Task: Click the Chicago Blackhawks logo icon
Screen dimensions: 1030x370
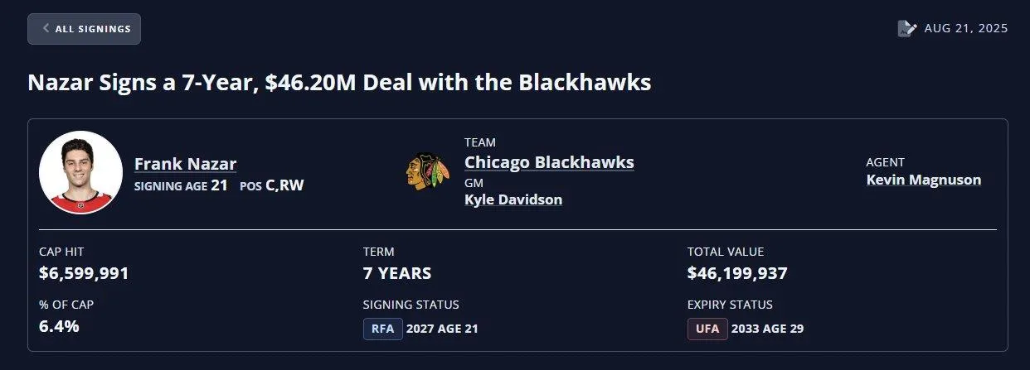Action: click(x=428, y=171)
